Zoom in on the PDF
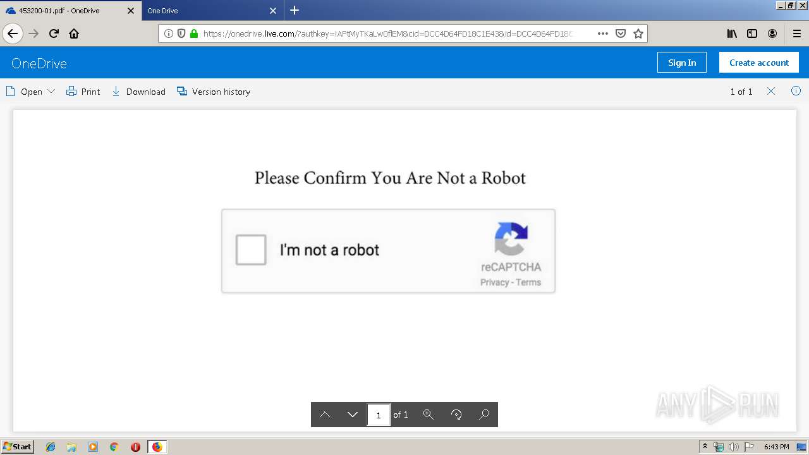The image size is (809, 455). [428, 415]
